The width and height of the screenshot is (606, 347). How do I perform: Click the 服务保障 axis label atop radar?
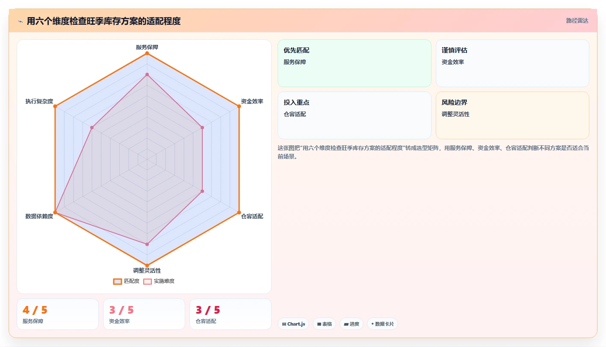(x=147, y=47)
